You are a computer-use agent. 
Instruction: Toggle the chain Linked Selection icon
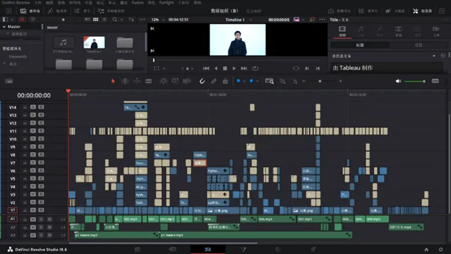coord(214,81)
